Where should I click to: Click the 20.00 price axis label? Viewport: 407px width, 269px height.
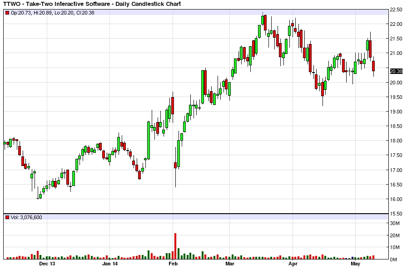[396, 83]
